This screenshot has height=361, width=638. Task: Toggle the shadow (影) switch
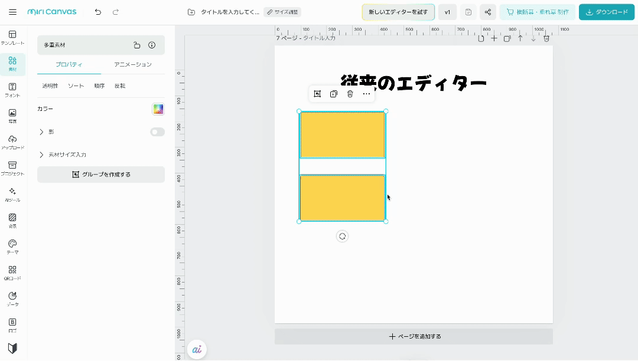158,132
